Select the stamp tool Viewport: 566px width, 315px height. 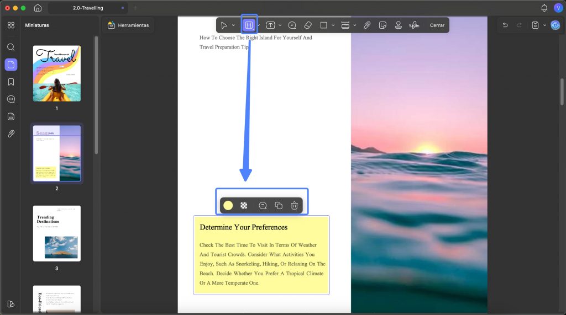pyautogui.click(x=398, y=25)
